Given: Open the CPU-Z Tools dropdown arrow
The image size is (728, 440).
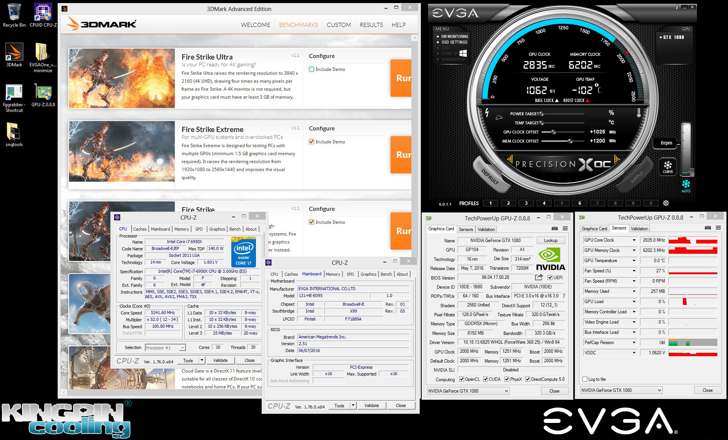Looking at the screenshot, I should tap(202, 360).
